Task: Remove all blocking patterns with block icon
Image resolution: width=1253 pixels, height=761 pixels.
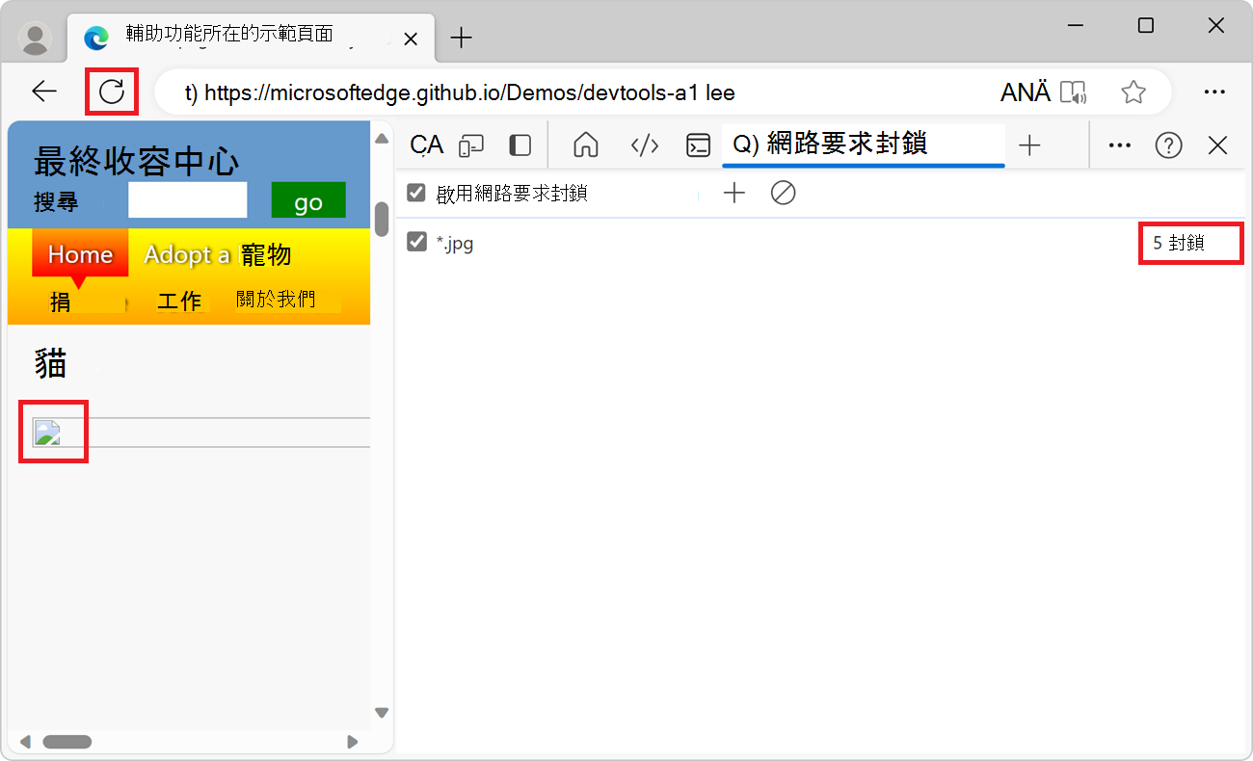Action: 783,193
